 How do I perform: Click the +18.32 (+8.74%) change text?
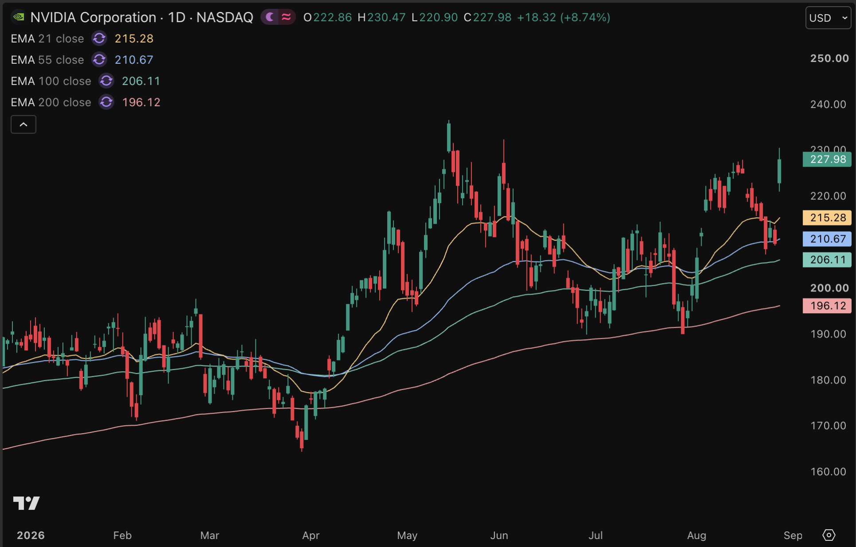coord(564,17)
